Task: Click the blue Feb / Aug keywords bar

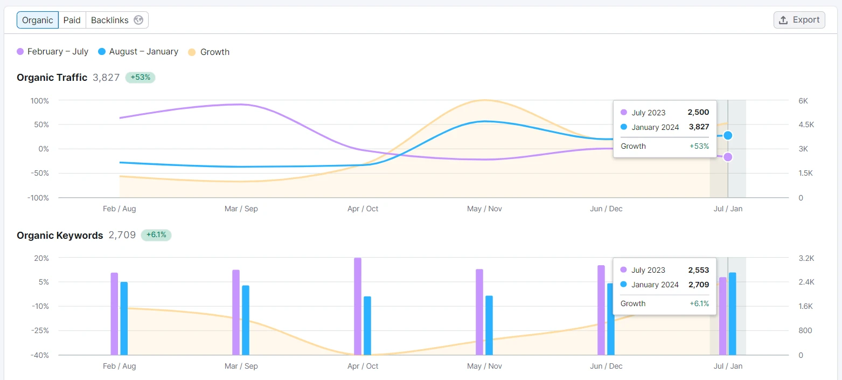Action: (x=124, y=319)
